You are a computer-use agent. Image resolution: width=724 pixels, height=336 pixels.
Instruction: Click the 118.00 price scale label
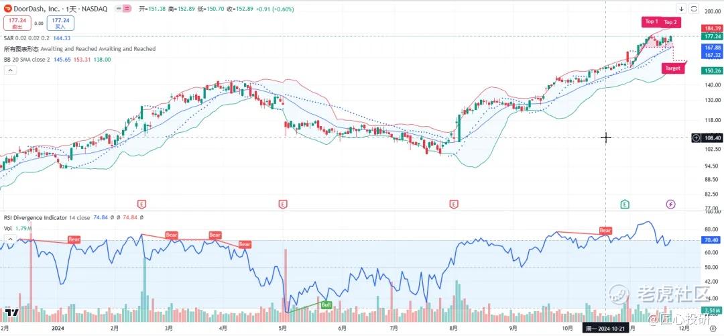point(713,121)
